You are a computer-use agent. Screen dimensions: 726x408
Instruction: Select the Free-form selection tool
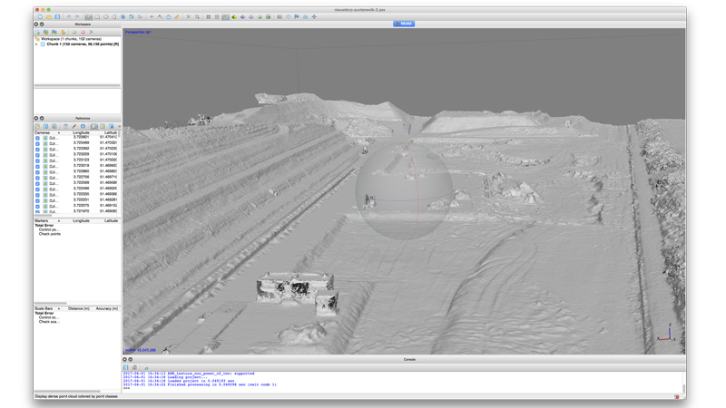pyautogui.click(x=114, y=16)
